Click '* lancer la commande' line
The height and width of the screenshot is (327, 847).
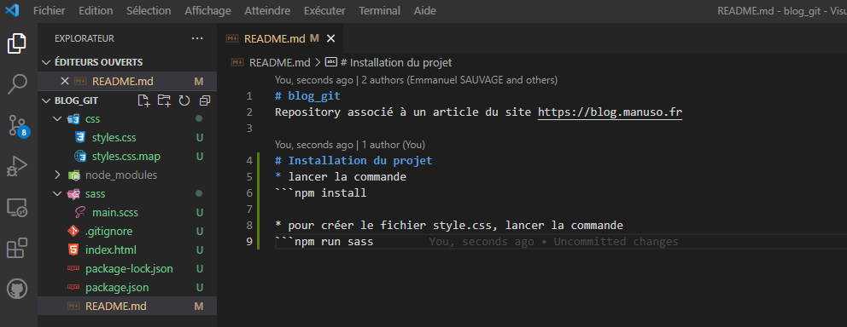pyautogui.click(x=341, y=176)
